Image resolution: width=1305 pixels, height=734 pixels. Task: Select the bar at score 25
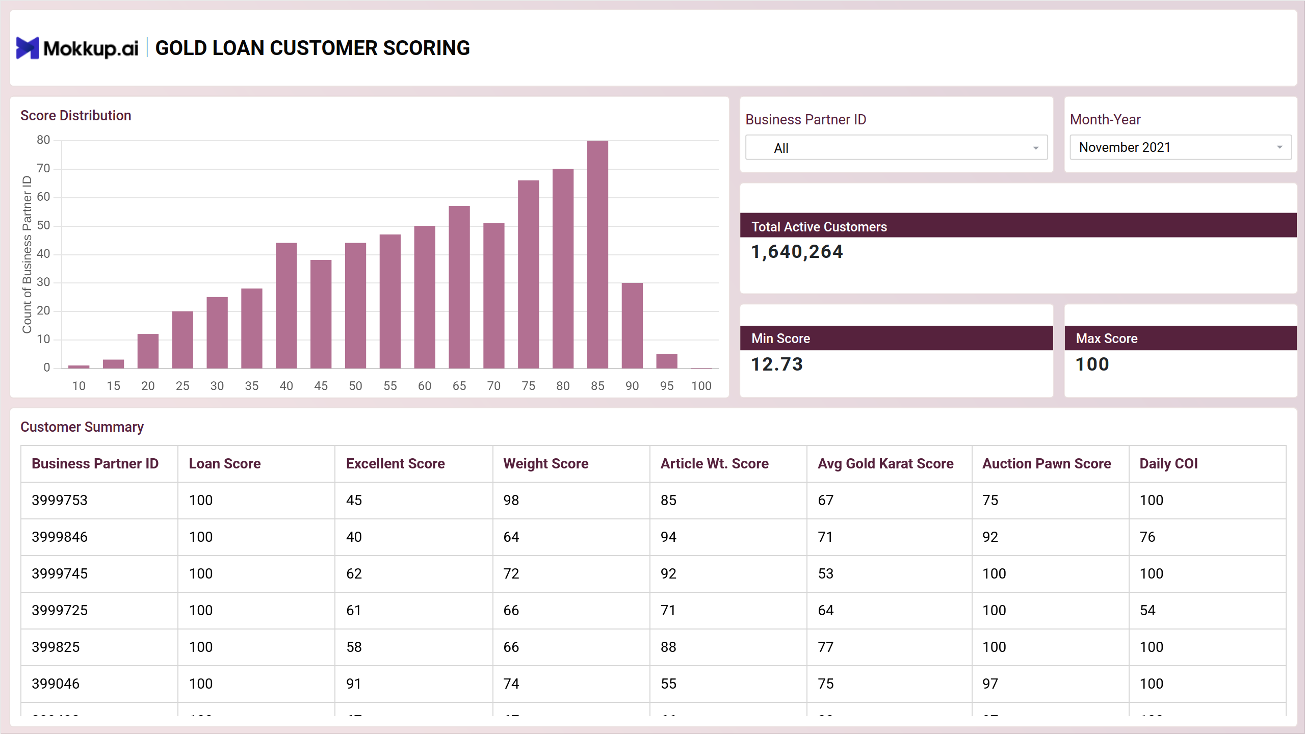[182, 340]
